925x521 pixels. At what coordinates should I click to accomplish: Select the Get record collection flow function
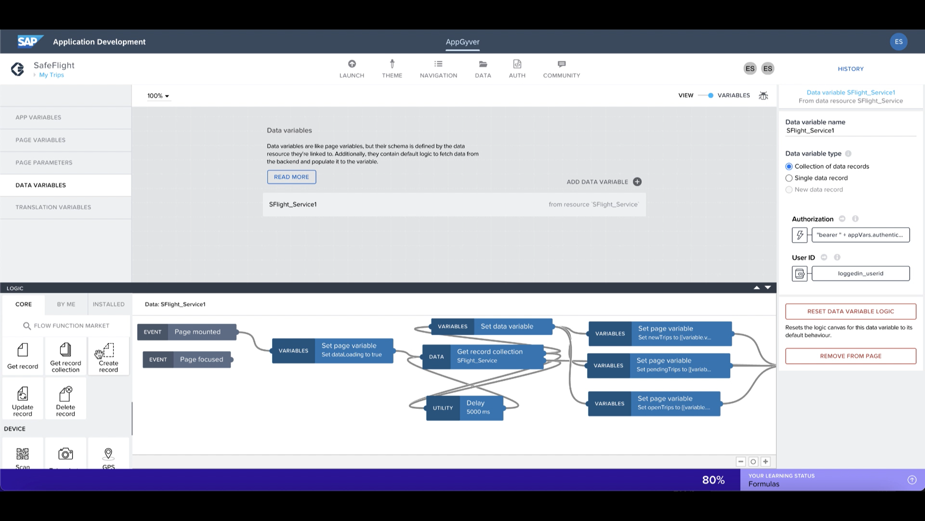[66, 356]
